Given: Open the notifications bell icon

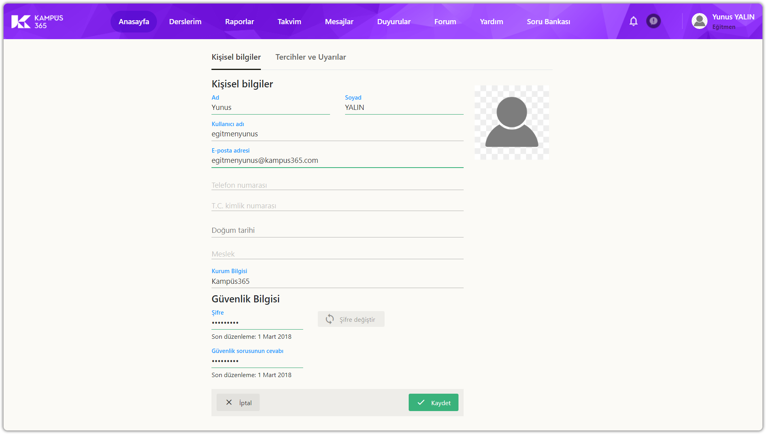Looking at the screenshot, I should [633, 21].
